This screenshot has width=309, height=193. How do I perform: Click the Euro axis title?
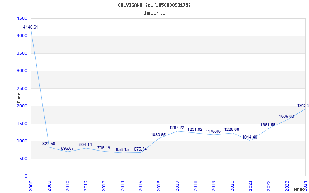[x=19, y=98]
